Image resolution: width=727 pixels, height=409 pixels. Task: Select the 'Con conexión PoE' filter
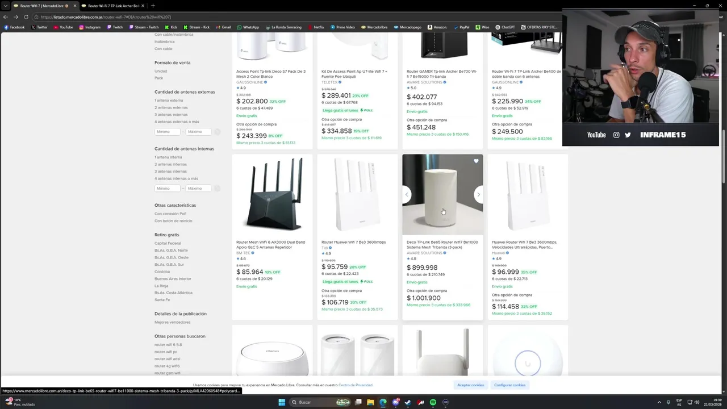(170, 214)
